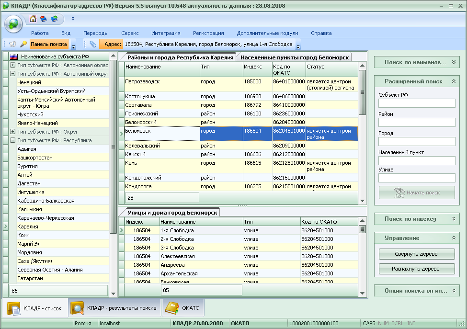The image size is (467, 329).
Task: Open the globe application menu button
Action: tap(13, 24)
